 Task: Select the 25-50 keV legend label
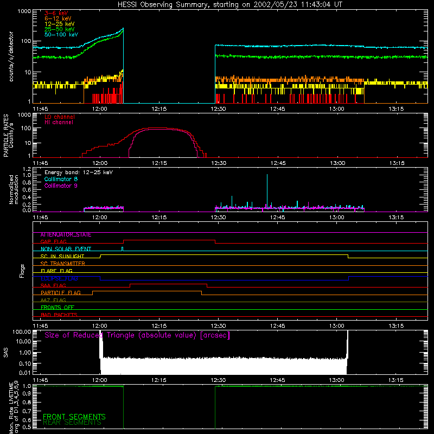[60, 29]
